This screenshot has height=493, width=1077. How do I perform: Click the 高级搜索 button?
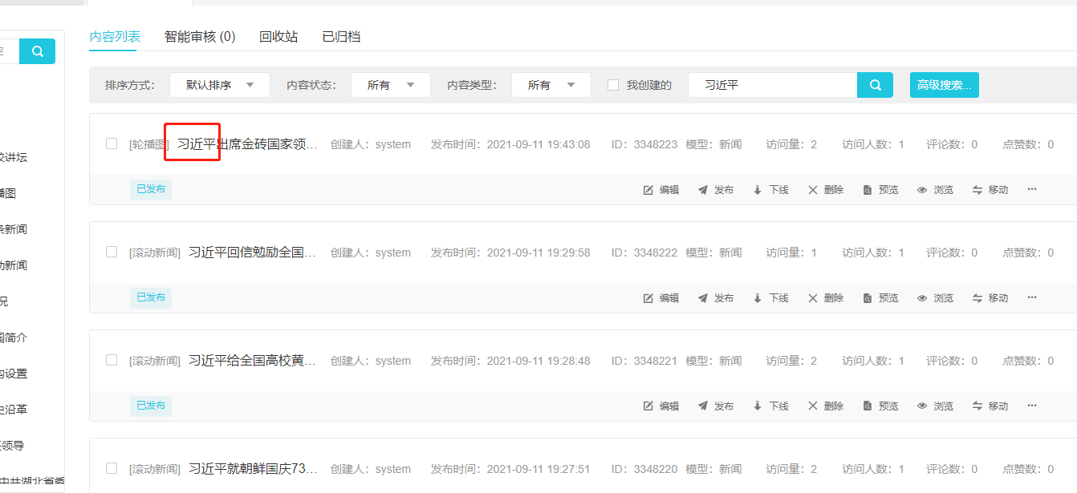tap(945, 85)
